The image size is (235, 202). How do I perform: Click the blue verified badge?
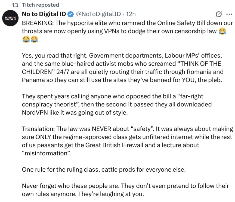(x=70, y=14)
